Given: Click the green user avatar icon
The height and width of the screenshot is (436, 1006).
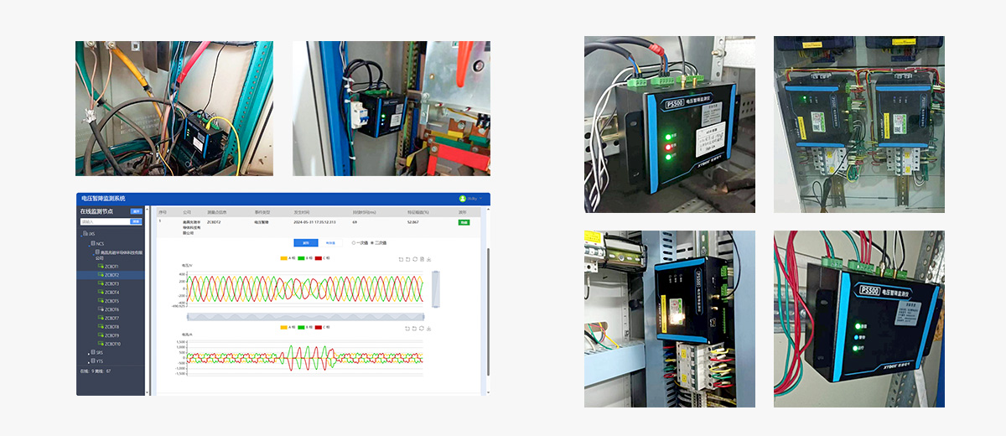Looking at the screenshot, I should (462, 199).
